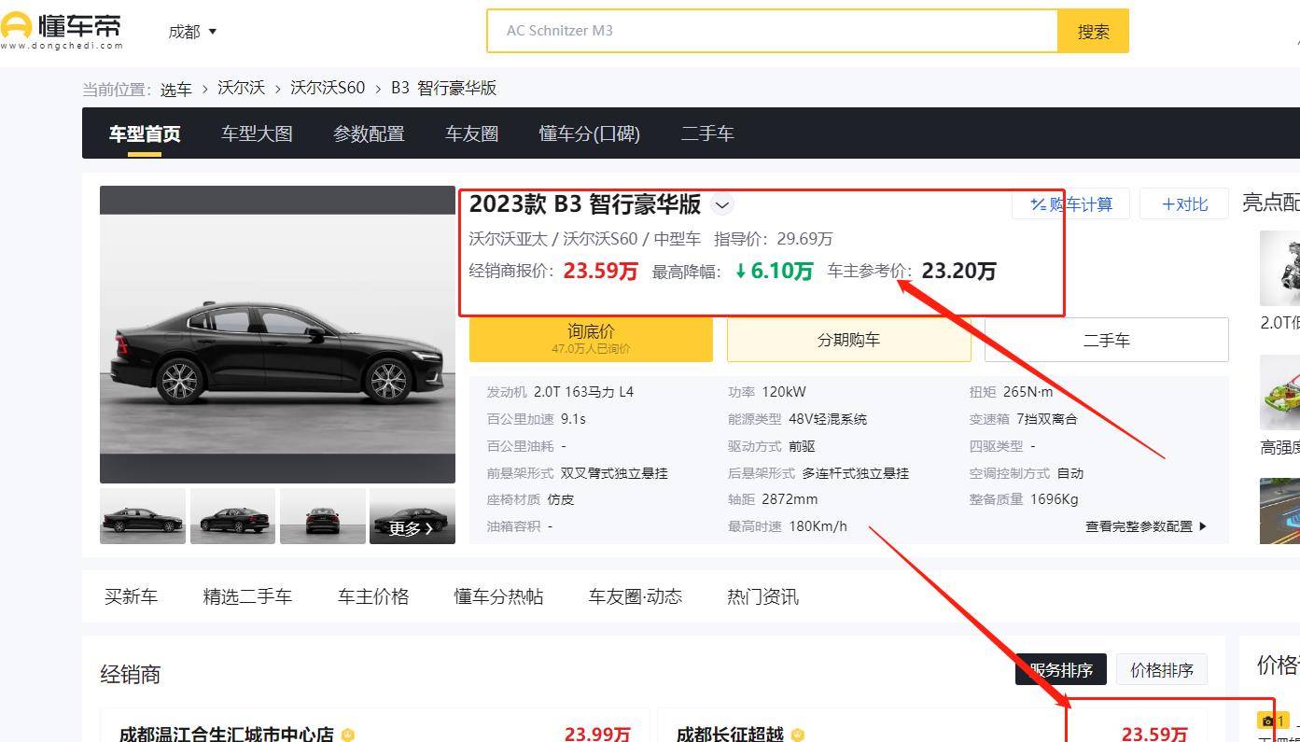Click the B3 智行豪华版 breadcrumb text

(x=443, y=88)
